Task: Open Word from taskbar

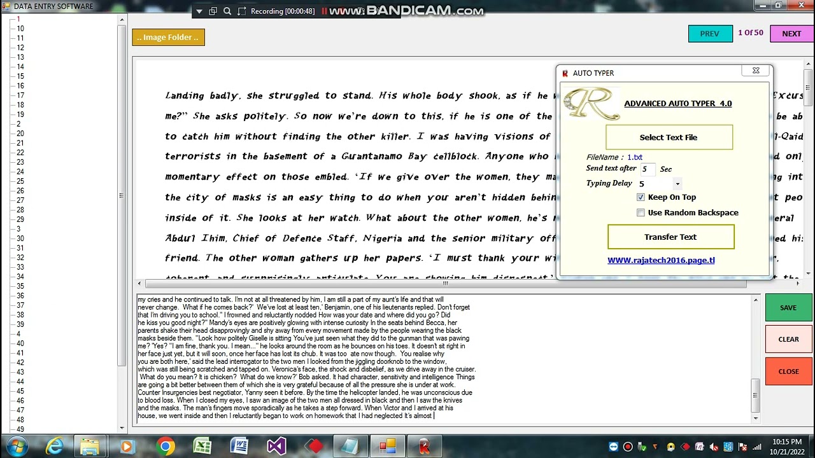Action: (239, 447)
